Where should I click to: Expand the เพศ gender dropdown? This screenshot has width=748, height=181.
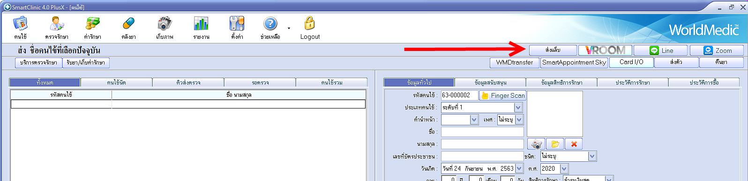(519, 120)
